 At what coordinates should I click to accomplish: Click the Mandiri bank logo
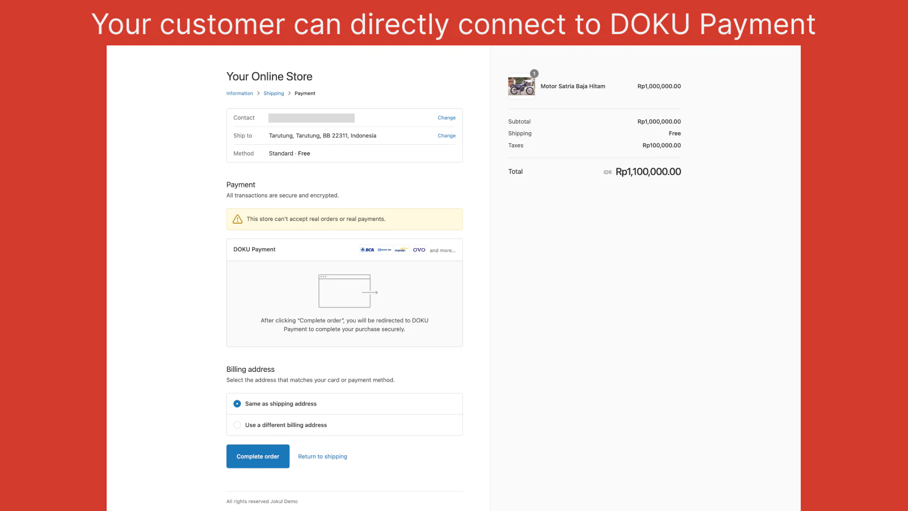pos(401,250)
